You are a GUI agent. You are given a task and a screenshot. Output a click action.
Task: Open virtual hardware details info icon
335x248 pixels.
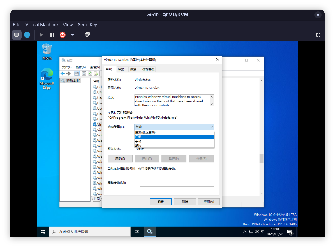27,35
